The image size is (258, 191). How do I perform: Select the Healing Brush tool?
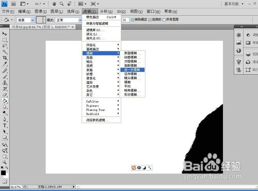[5, 71]
